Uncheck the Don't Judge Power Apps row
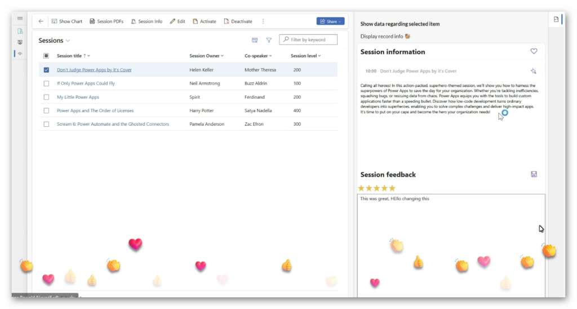This screenshot has width=577, height=309. point(46,69)
